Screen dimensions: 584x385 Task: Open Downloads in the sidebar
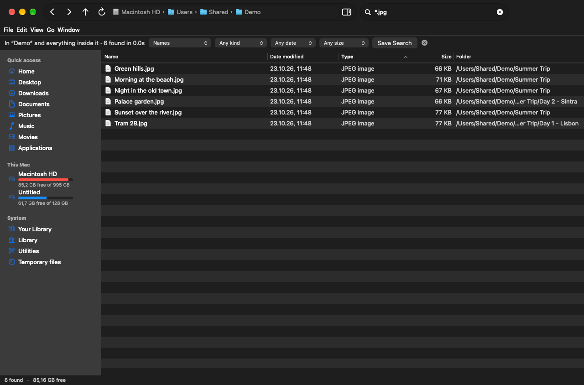(33, 93)
